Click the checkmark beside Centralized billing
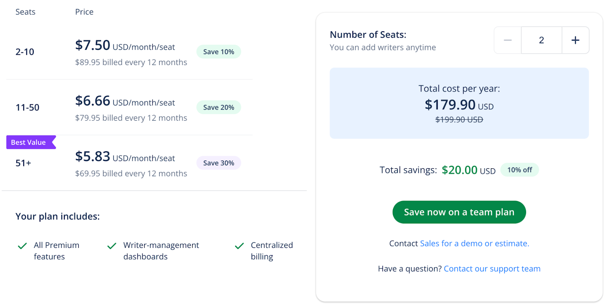 239,246
